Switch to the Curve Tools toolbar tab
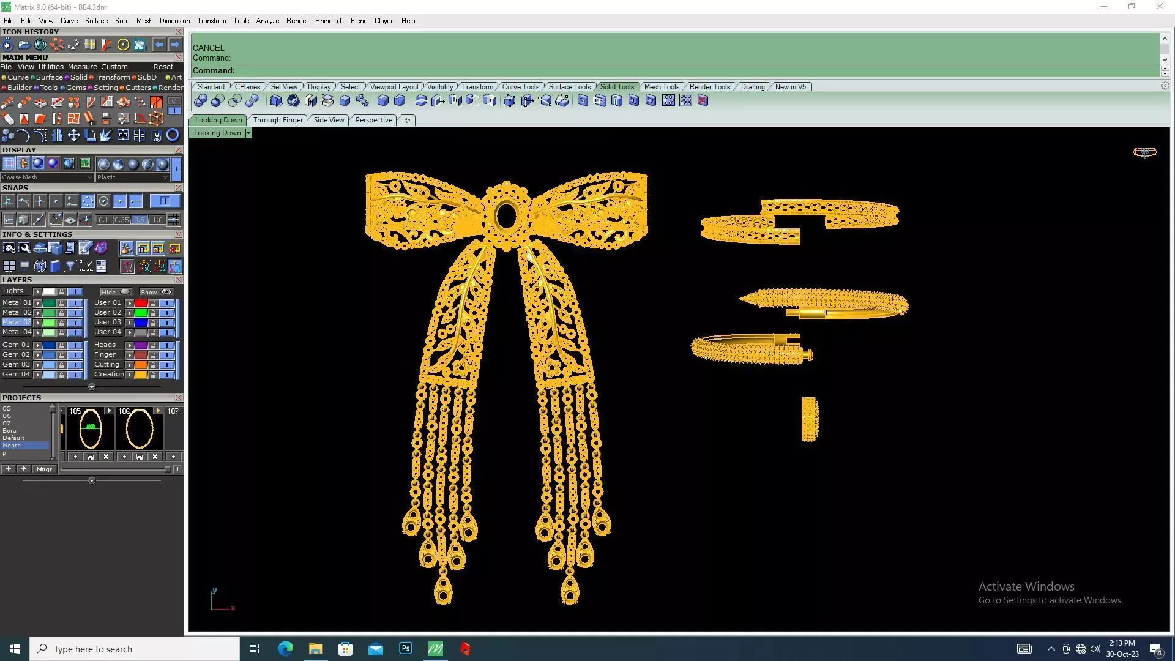Screen dimensions: 1175x661 pos(521,87)
